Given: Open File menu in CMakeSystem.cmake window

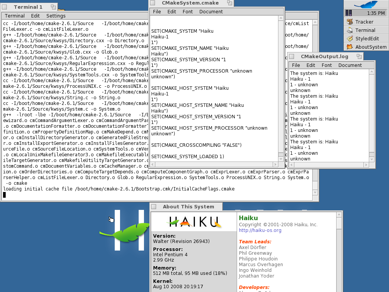Looking at the screenshot, I should point(157,11).
